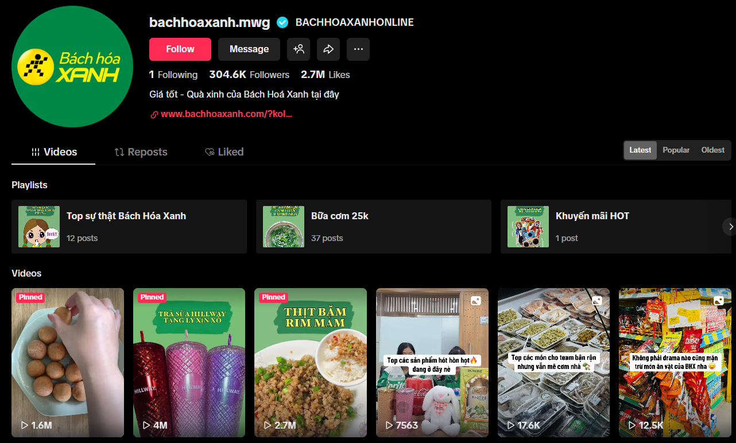Click the photo-post icon on snack shelf video
The image size is (736, 443).
click(x=718, y=301)
